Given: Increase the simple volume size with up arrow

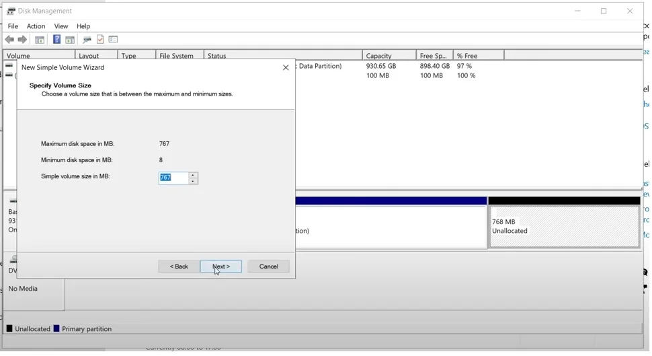Looking at the screenshot, I should tap(192, 175).
